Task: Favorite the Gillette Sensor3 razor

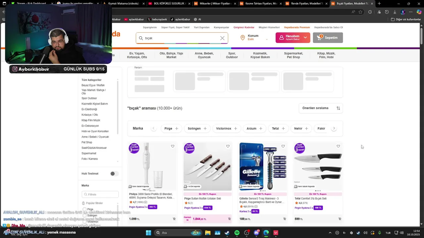Action: (x=283, y=146)
